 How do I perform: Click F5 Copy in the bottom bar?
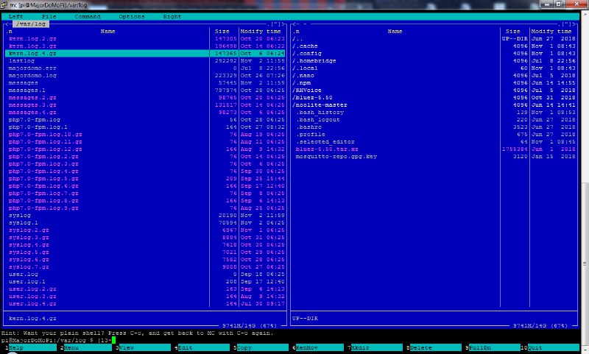(x=264, y=347)
